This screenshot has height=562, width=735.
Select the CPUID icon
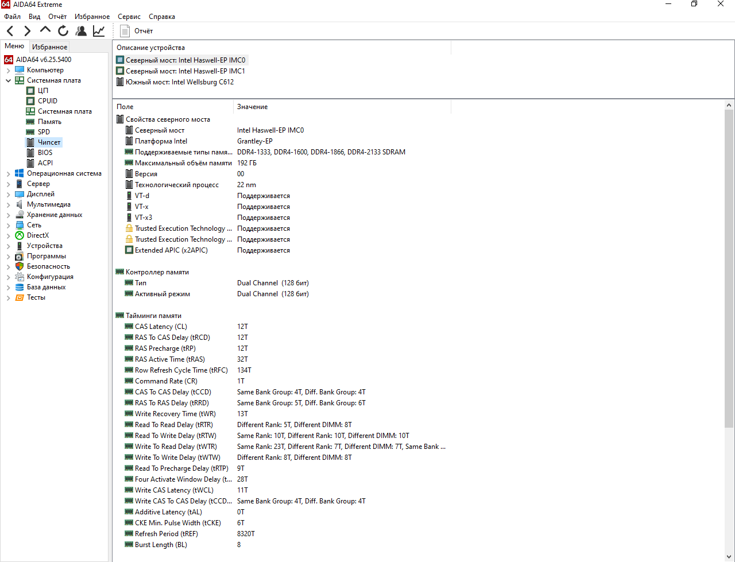coord(31,101)
